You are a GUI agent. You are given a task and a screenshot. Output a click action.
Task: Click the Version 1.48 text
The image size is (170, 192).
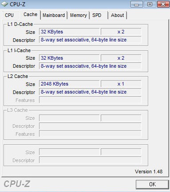coord(149,172)
